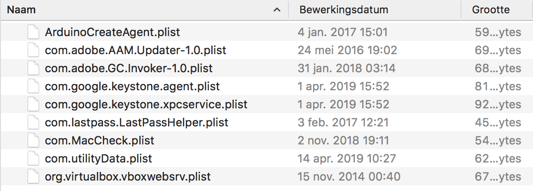The height and width of the screenshot is (191, 533).
Task: Toggle sort direction arrow in Naam header
Action: tap(277, 10)
